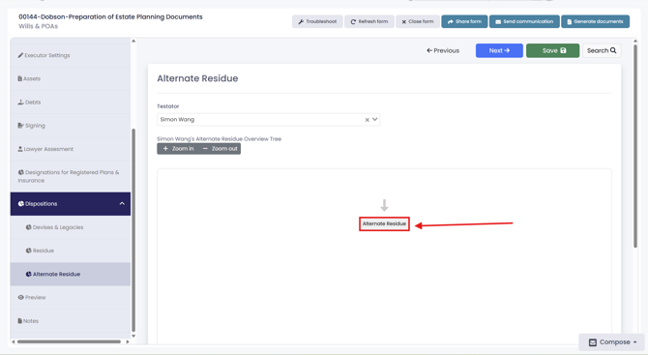
Task: Select Devises & Legacies sub-item
Action: click(x=71, y=227)
